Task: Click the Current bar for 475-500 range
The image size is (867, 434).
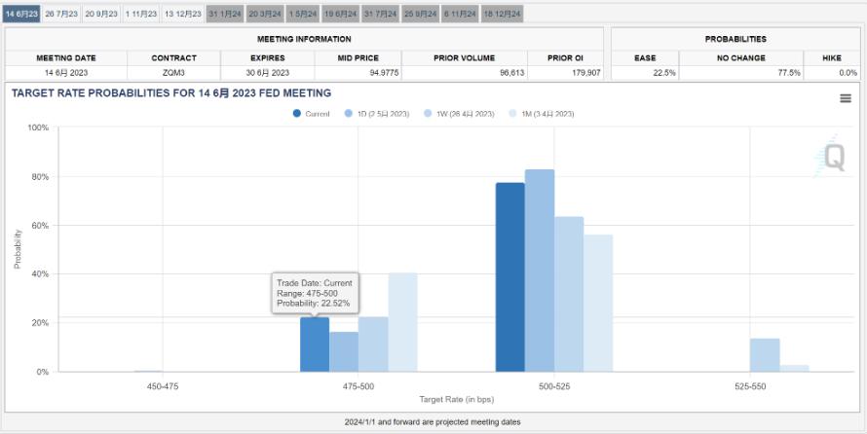Action: coord(315,344)
